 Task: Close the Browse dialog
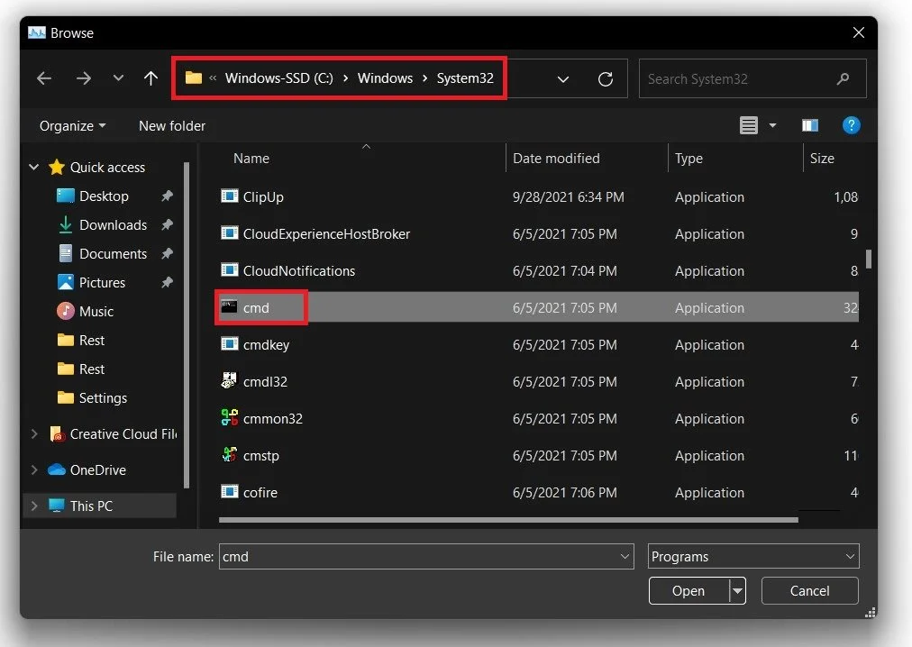click(x=859, y=32)
